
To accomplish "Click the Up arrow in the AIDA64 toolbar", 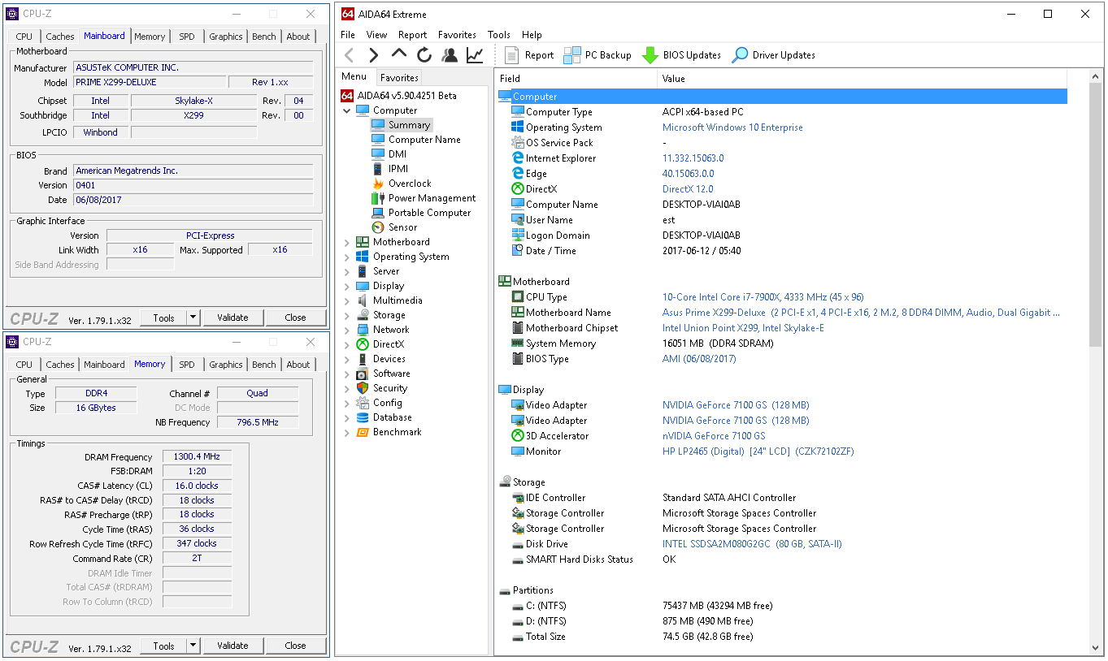I will [399, 54].
